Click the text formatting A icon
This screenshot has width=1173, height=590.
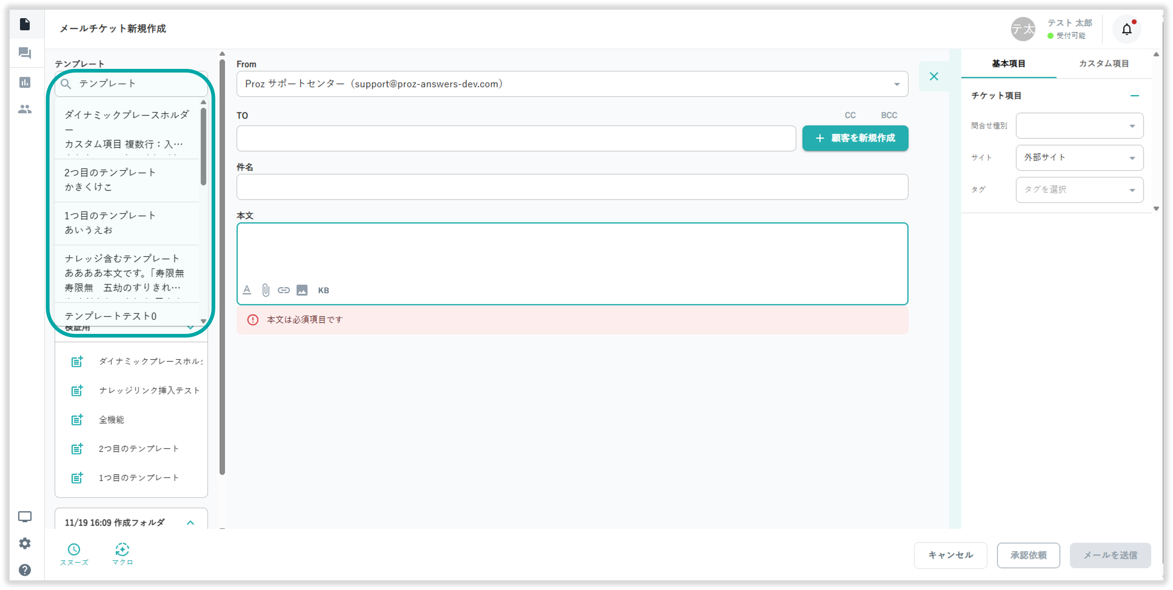[x=247, y=290]
